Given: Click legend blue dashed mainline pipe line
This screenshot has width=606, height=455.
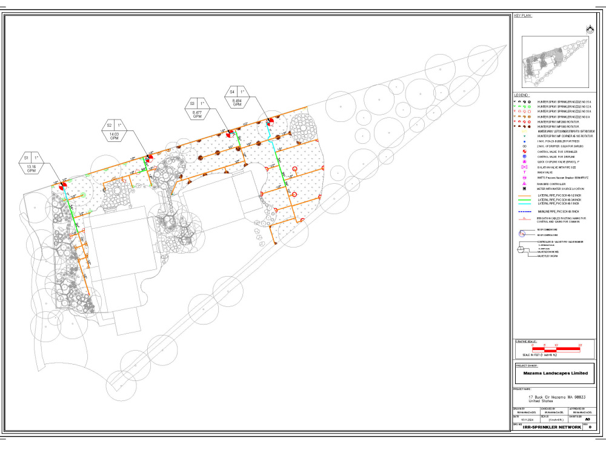Looking at the screenshot, I should pos(525,212).
